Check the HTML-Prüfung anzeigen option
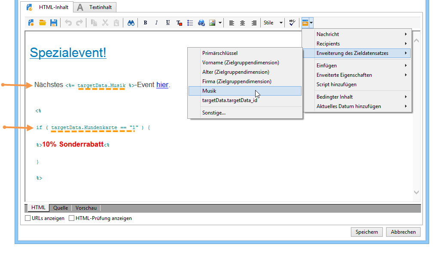This screenshot has height=253, width=436. click(72, 218)
